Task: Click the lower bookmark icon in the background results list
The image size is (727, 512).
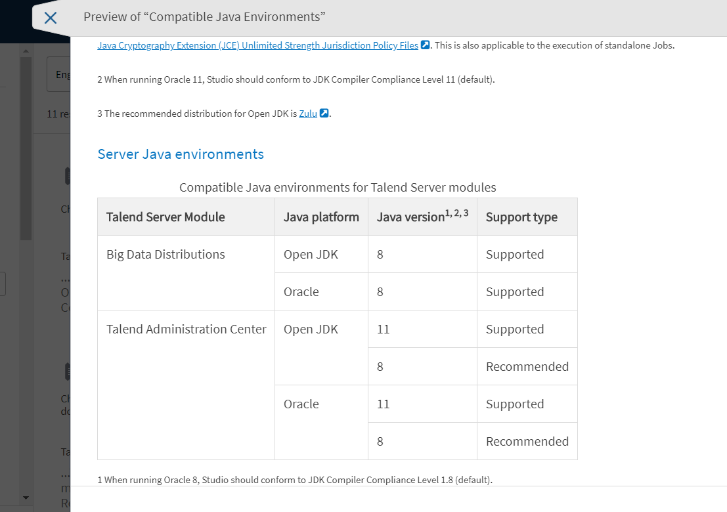Action: pyautogui.click(x=68, y=370)
